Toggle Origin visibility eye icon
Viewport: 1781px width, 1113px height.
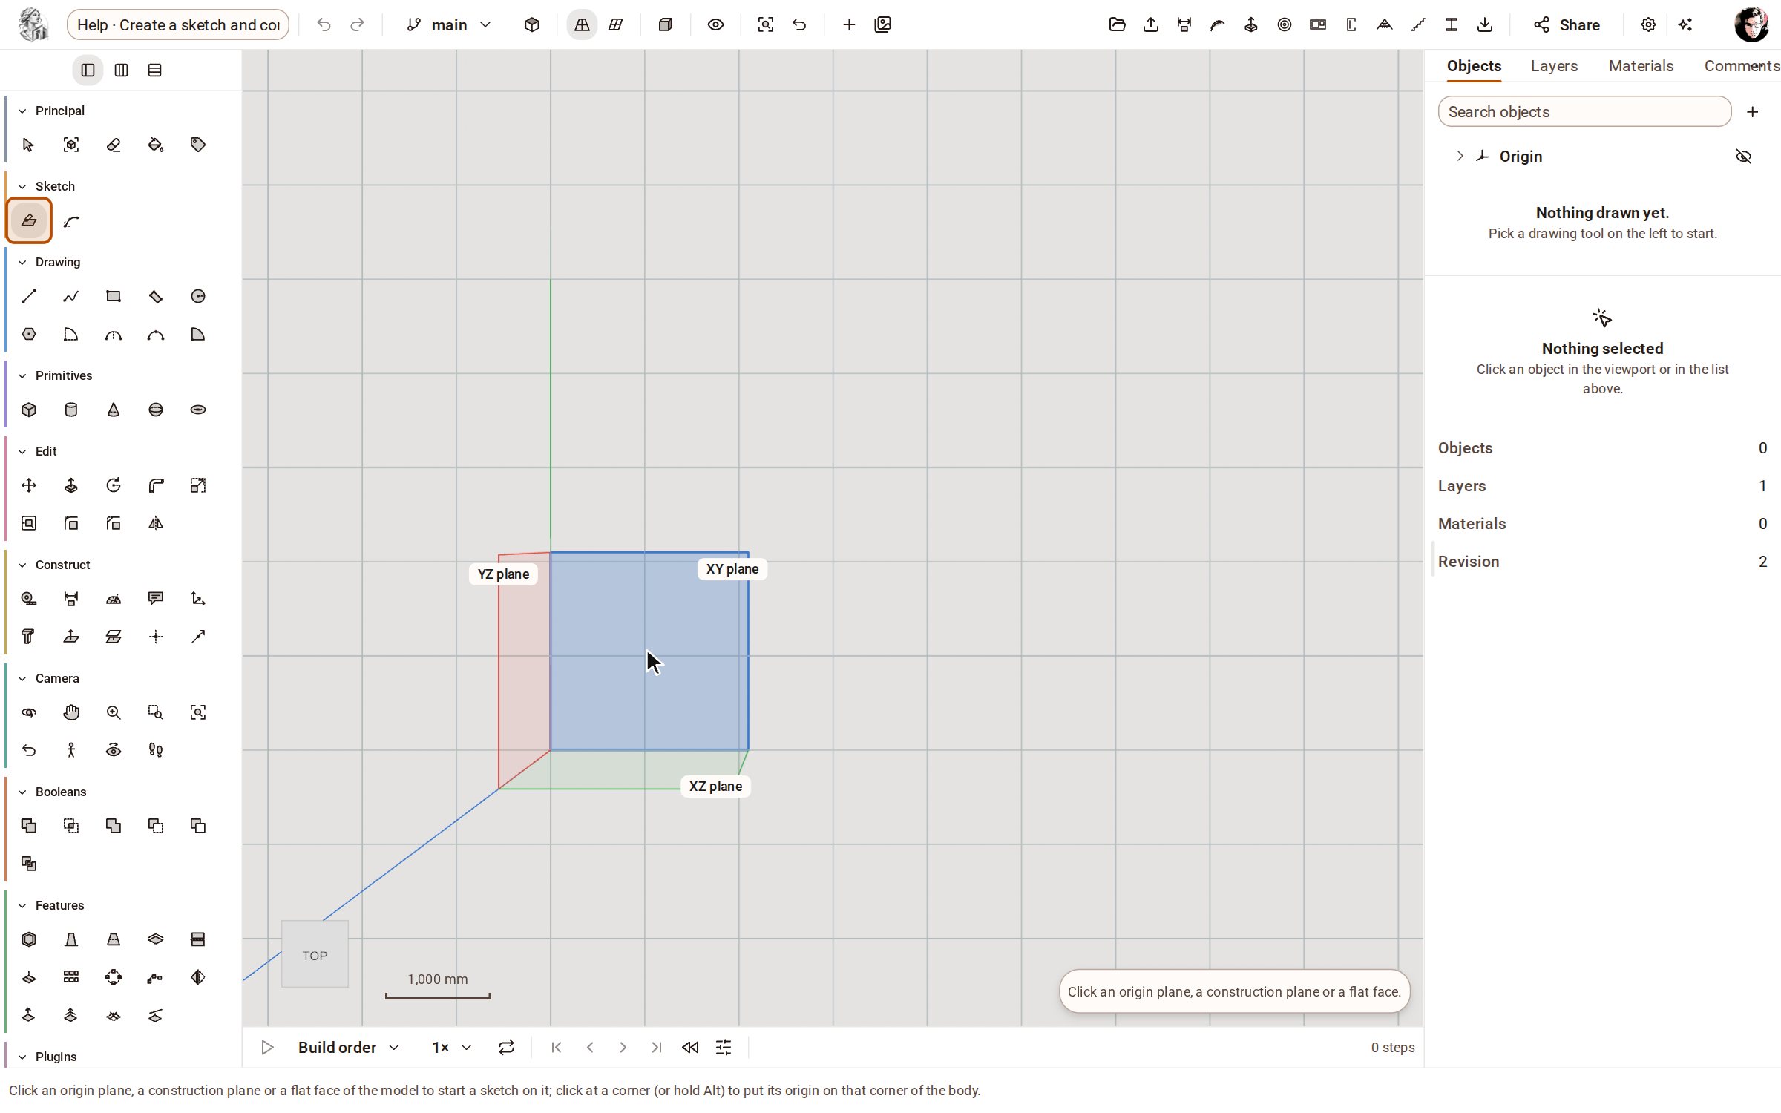tap(1743, 156)
